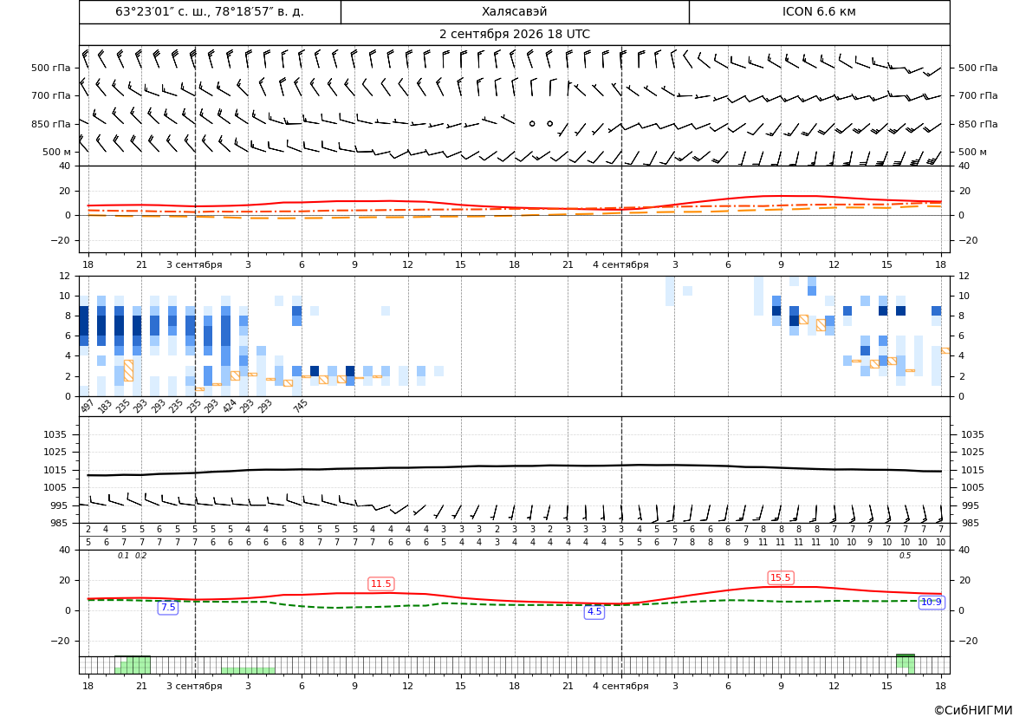Click the red 15.5 maximum temperature label
1013x717 pixels.
tap(781, 577)
